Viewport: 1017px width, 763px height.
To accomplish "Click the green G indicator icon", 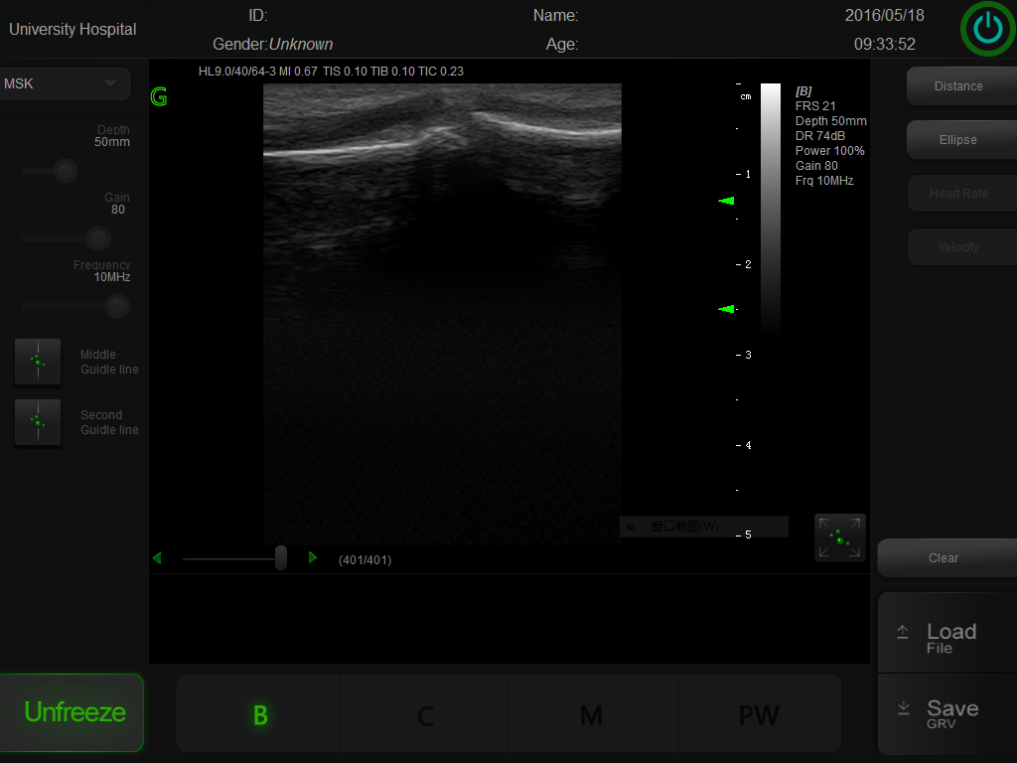I will 159,96.
